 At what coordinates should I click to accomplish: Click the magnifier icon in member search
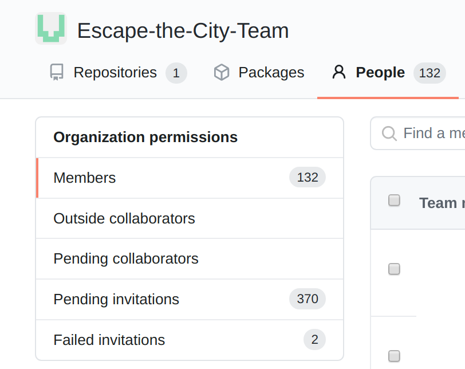coord(389,134)
